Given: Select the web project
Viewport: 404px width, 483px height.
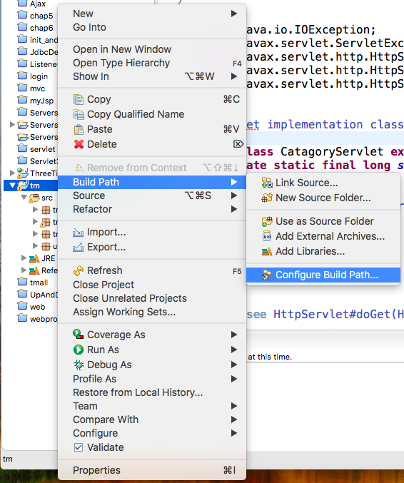Looking at the screenshot, I should point(37,307).
